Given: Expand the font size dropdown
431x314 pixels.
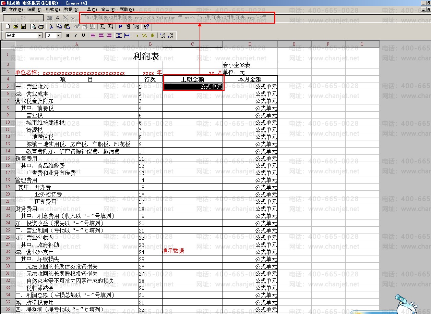Looking at the screenshot, I should tap(58, 35).
